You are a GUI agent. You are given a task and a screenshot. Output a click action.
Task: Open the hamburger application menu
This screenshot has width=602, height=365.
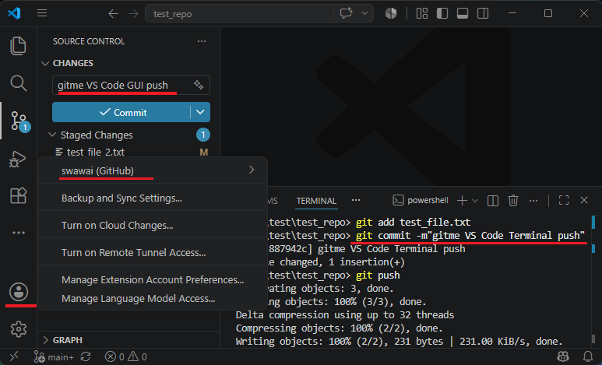(x=42, y=13)
